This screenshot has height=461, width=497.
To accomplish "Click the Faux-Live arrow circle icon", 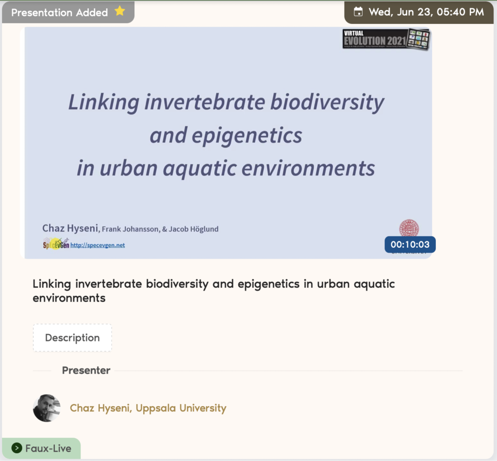I will [17, 448].
